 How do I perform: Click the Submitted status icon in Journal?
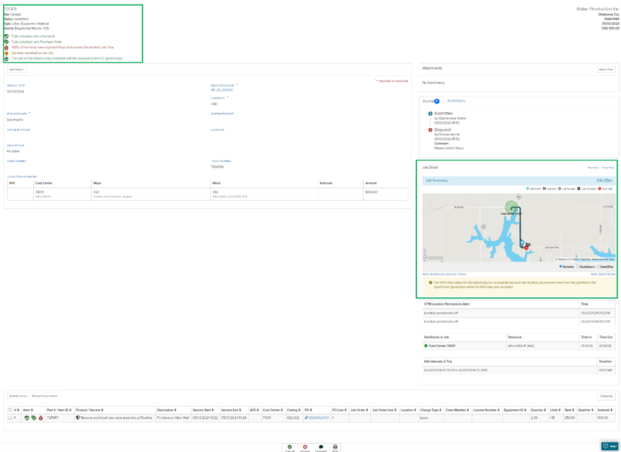tap(431, 113)
